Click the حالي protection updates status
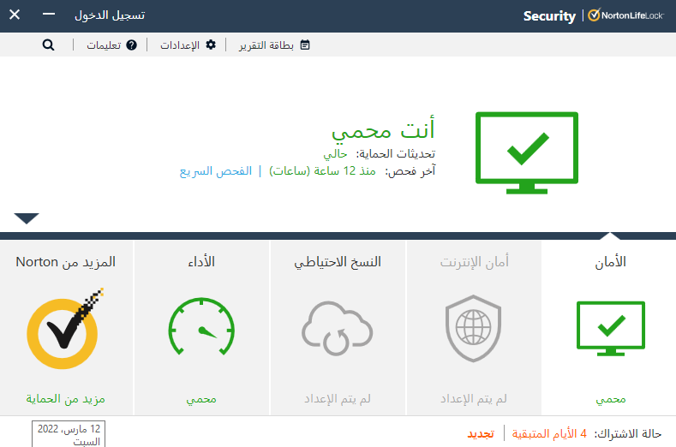The height and width of the screenshot is (447, 676). click(335, 154)
